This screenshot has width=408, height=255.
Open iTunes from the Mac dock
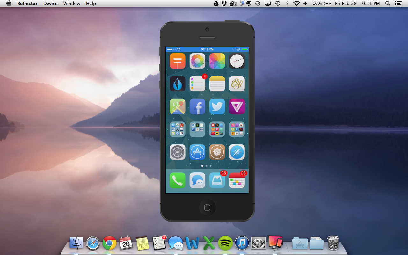[x=242, y=243]
